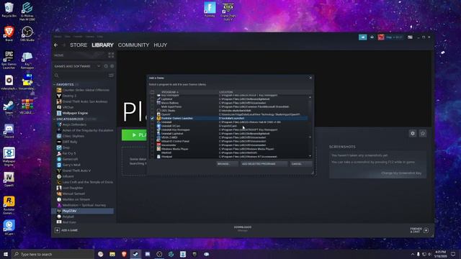This screenshot has width=461, height=259.
Task: Click the friends crown icon in Steam top bar
Action: pyautogui.click(x=372, y=37)
